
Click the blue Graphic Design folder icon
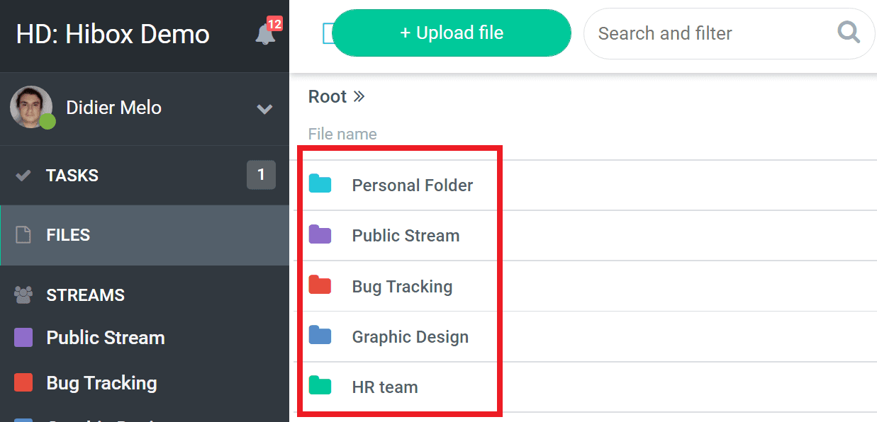(x=320, y=336)
